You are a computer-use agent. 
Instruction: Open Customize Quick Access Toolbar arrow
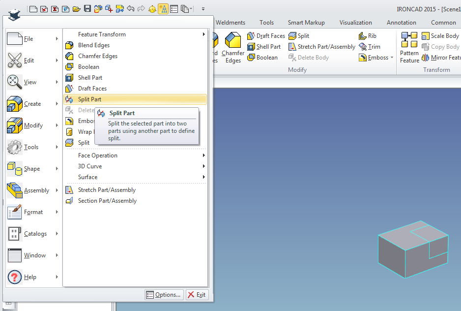tap(203, 9)
